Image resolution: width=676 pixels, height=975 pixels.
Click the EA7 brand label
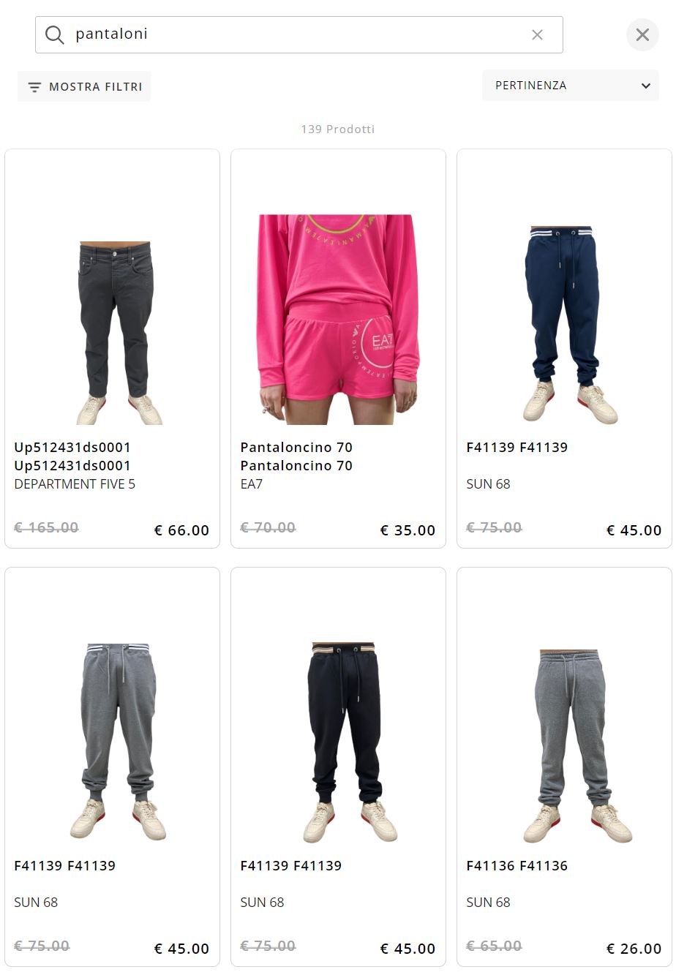point(251,484)
